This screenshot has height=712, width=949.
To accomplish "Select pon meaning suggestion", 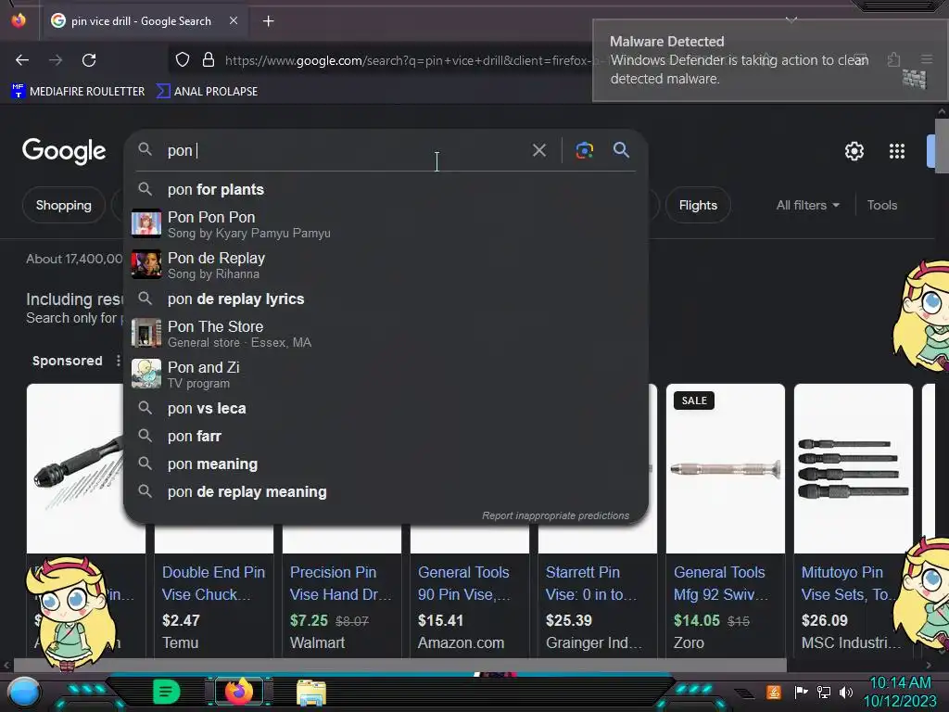I will pyautogui.click(x=386, y=464).
